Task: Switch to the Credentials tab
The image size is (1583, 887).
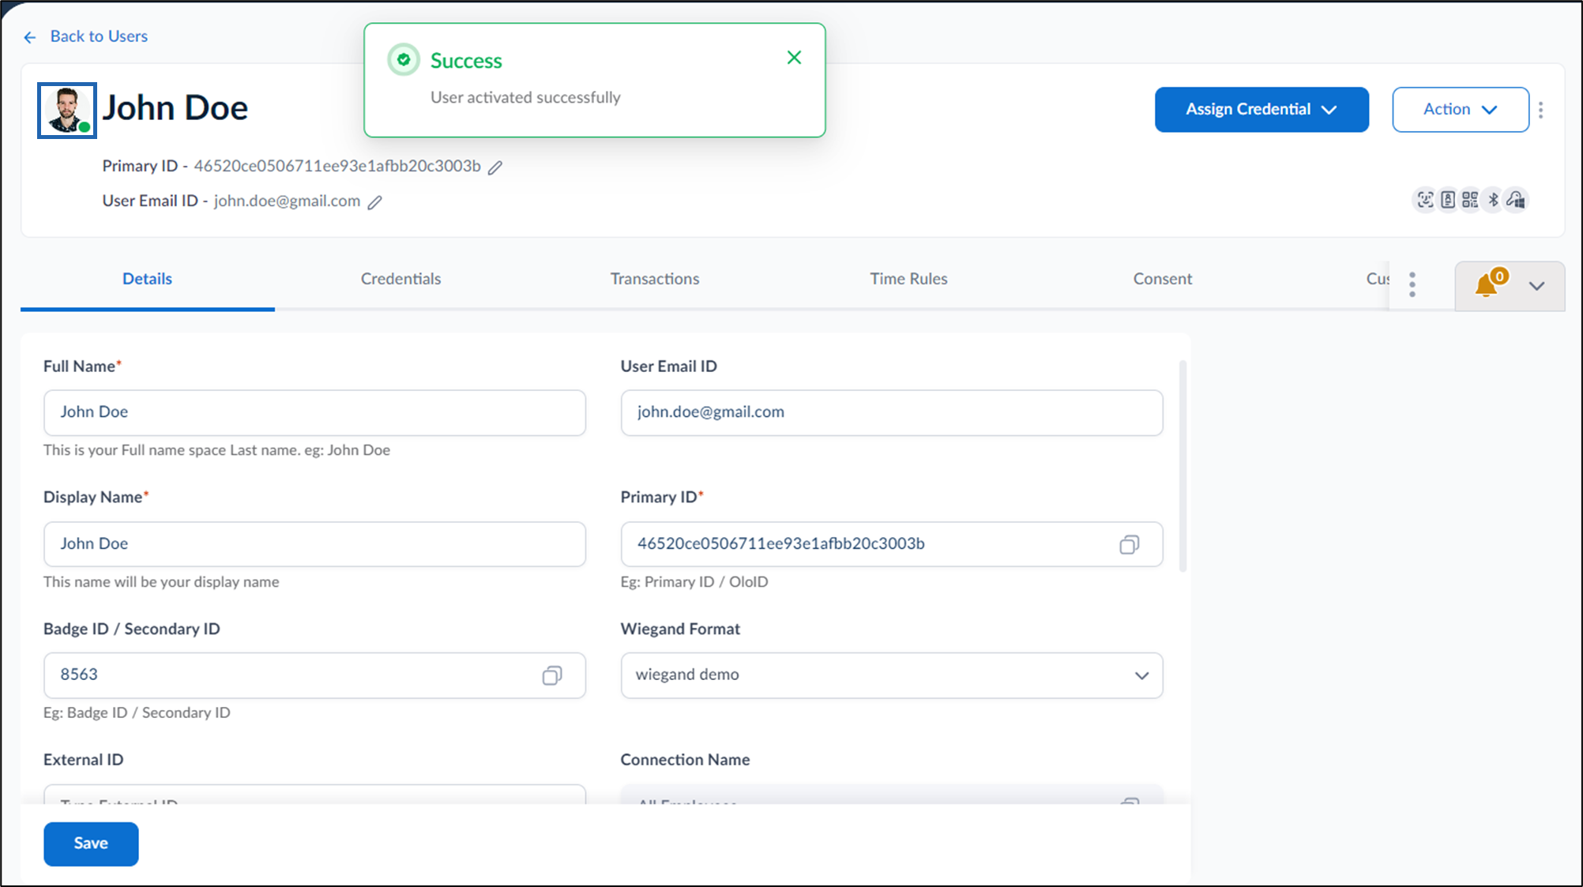Action: 400,279
